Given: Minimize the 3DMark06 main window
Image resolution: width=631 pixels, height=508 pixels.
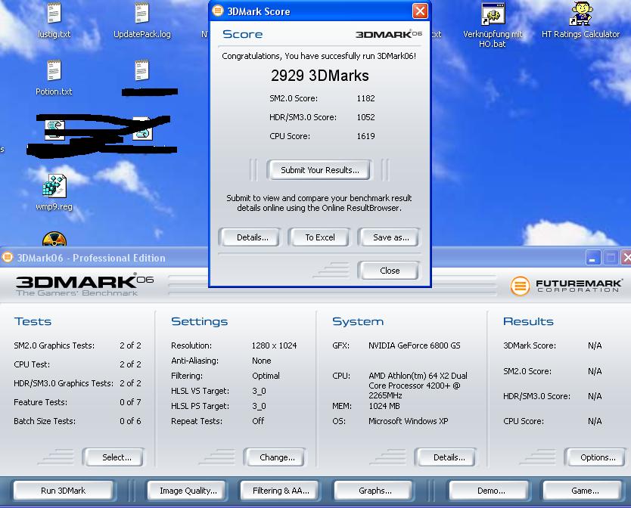Looking at the screenshot, I should [592, 258].
